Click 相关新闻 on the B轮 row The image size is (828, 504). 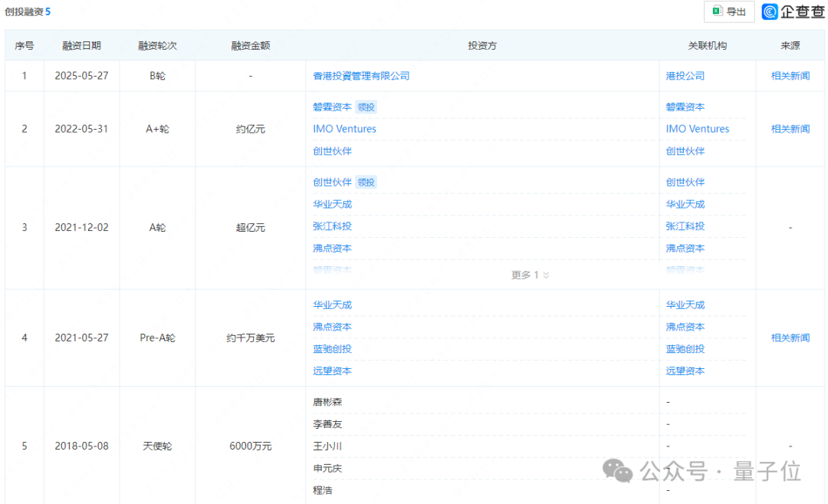click(x=790, y=75)
